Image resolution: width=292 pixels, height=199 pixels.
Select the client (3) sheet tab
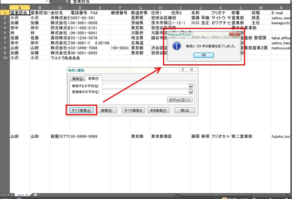pos(23,195)
